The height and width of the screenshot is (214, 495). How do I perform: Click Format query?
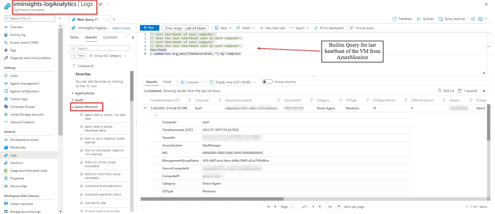(362, 28)
